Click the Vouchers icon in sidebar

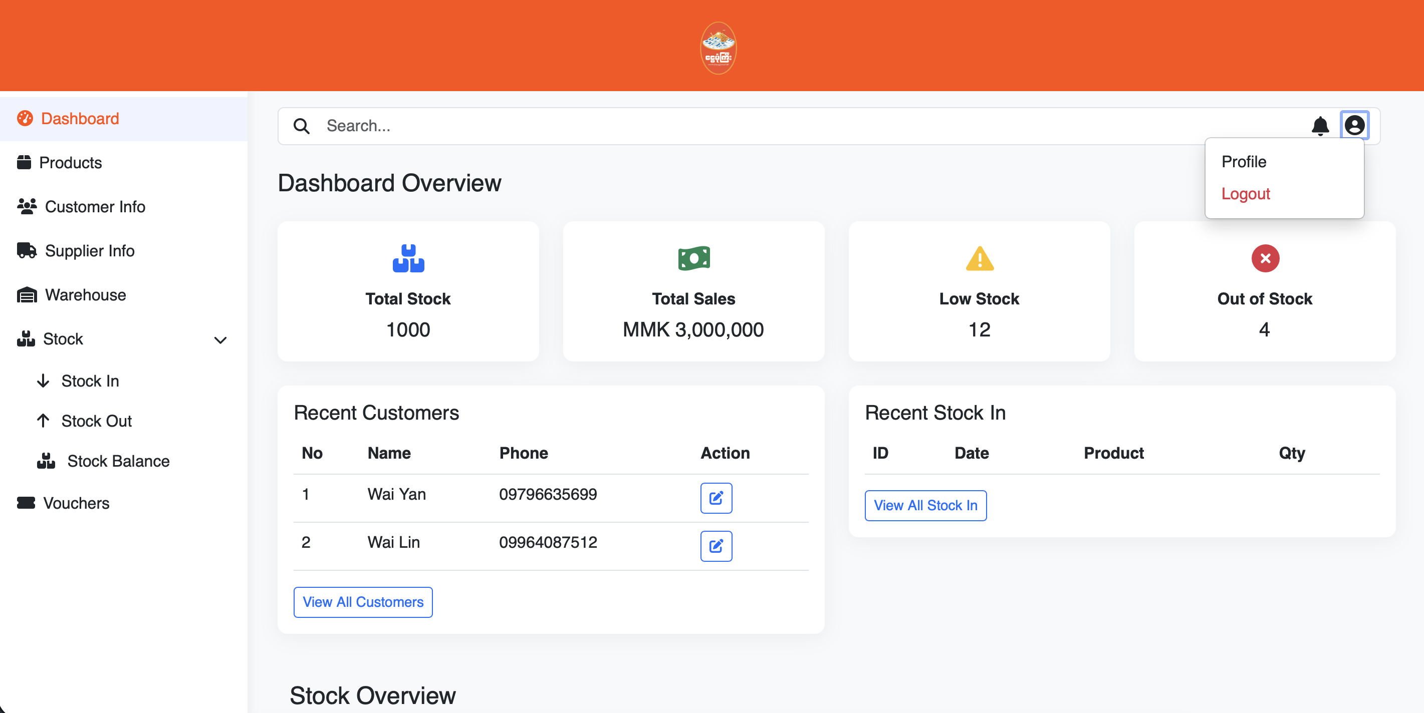coord(26,503)
